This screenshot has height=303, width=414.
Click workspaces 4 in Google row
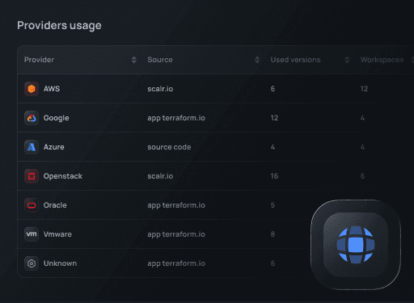click(x=362, y=118)
